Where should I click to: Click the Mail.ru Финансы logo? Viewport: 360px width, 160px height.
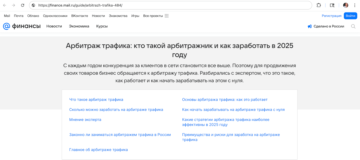pyautogui.click(x=22, y=26)
